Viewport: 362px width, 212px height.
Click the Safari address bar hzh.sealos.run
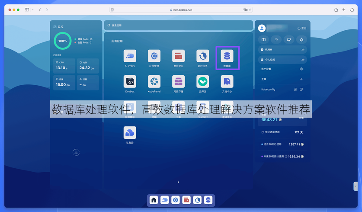181,10
